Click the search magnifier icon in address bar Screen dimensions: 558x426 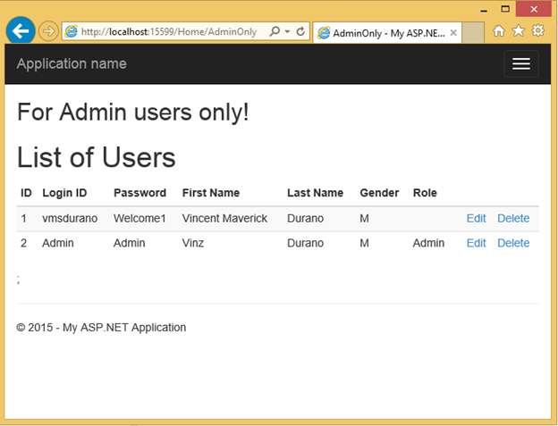(x=275, y=31)
